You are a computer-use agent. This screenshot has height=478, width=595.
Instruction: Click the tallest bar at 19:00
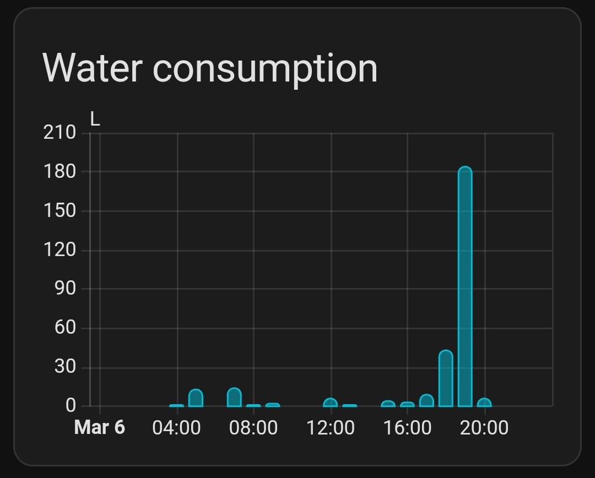point(465,286)
